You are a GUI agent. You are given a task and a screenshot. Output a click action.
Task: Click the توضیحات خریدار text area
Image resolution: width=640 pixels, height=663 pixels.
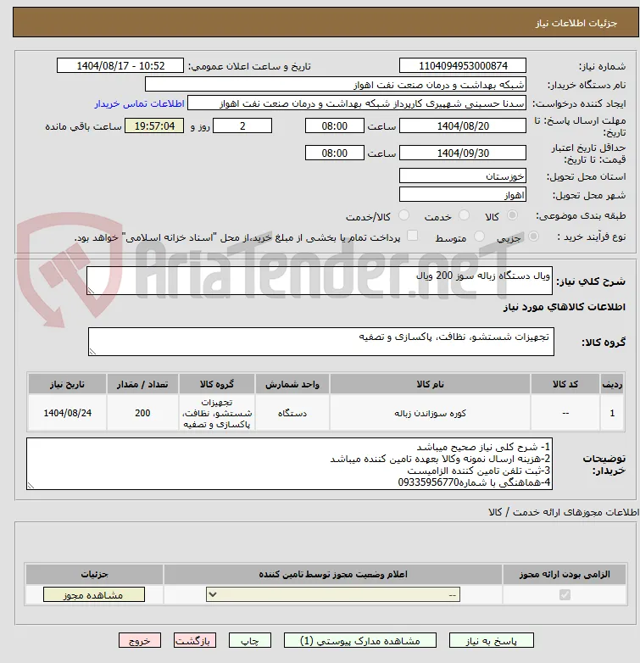(289, 464)
